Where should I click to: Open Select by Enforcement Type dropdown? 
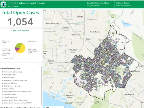point(99,4)
